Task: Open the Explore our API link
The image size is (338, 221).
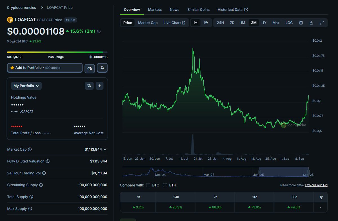Action: (x=316, y=185)
